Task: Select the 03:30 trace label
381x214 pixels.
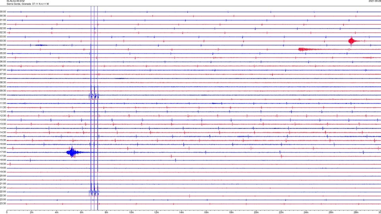Action: 3,41
